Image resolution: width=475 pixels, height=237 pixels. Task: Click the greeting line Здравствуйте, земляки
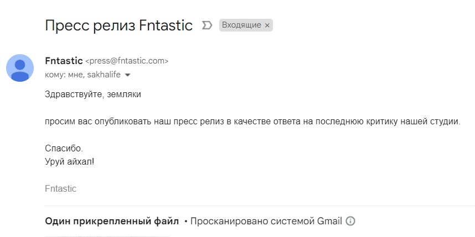[93, 94]
